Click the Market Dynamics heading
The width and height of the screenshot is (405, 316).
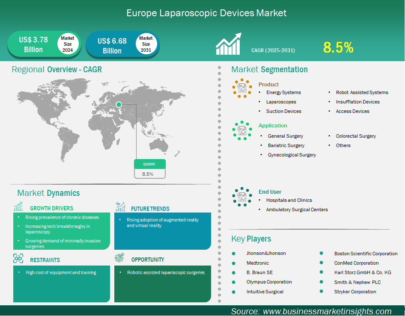pyautogui.click(x=48, y=193)
